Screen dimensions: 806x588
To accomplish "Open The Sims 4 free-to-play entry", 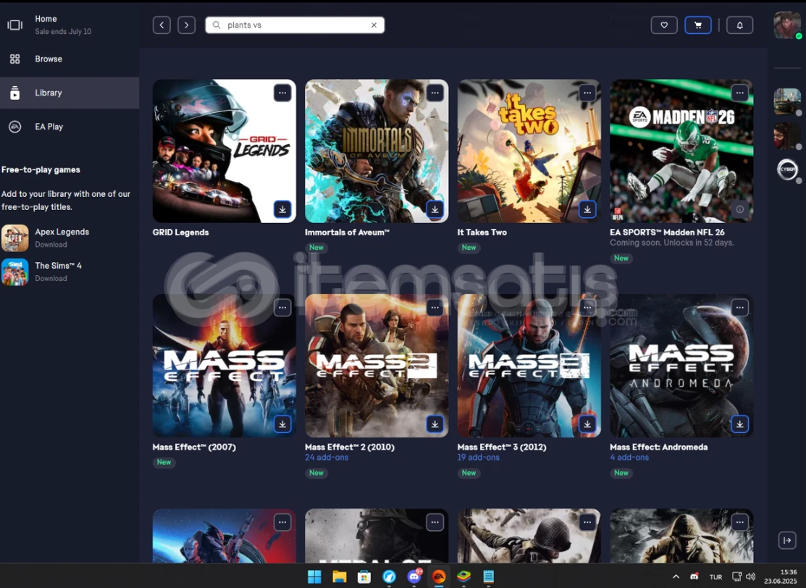I will coord(70,272).
